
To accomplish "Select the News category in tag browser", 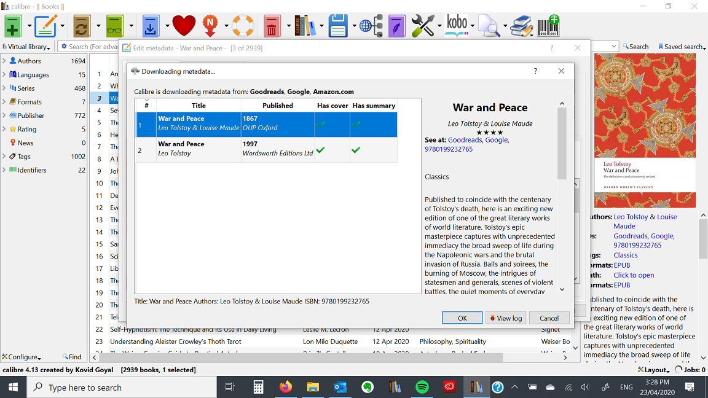I will [26, 142].
